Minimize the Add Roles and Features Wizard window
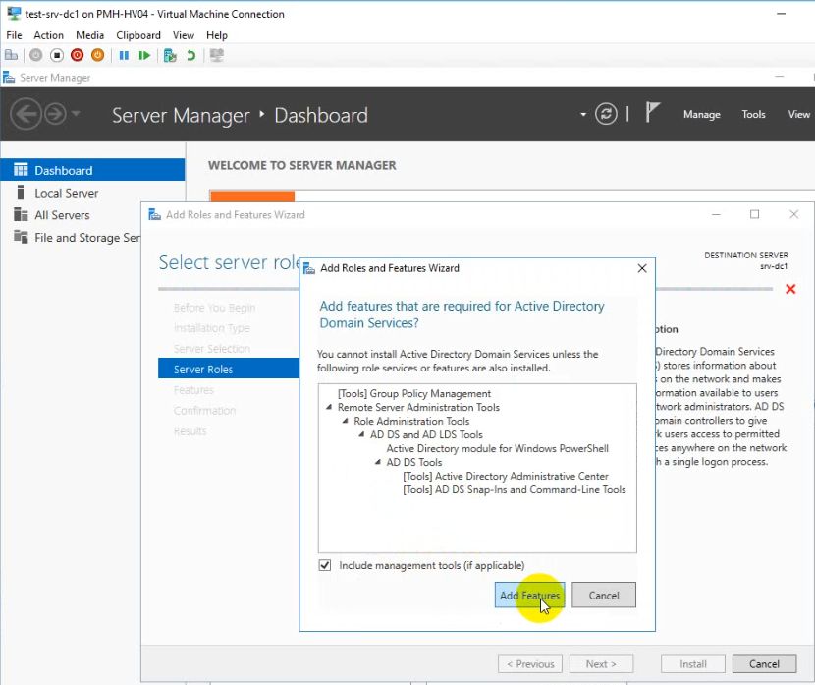 pos(716,214)
